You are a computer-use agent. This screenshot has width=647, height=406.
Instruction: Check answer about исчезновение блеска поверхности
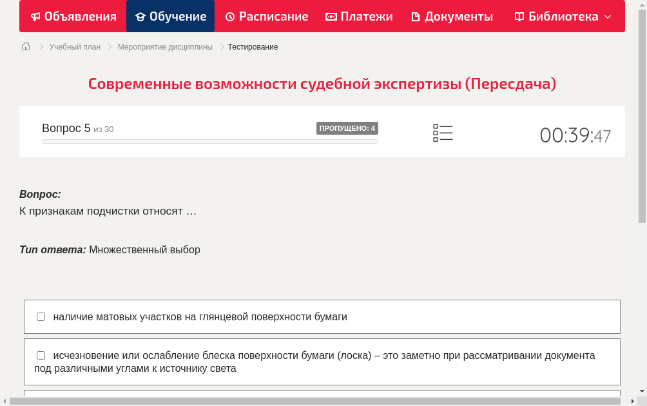tap(41, 355)
